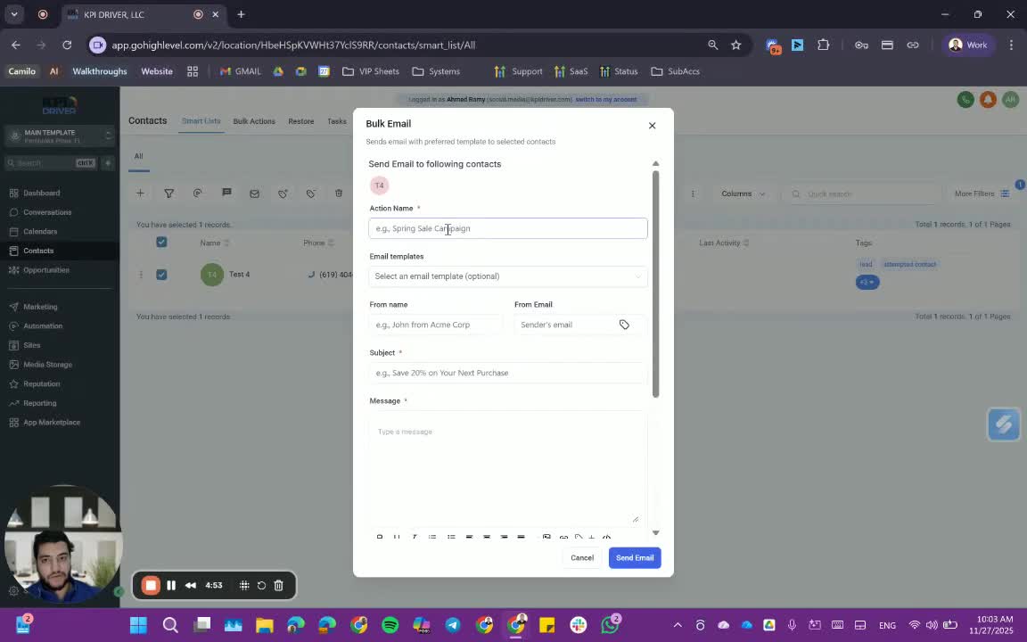1027x642 pixels.
Task: Open Media Storage in the sidebar
Action: tap(47, 364)
